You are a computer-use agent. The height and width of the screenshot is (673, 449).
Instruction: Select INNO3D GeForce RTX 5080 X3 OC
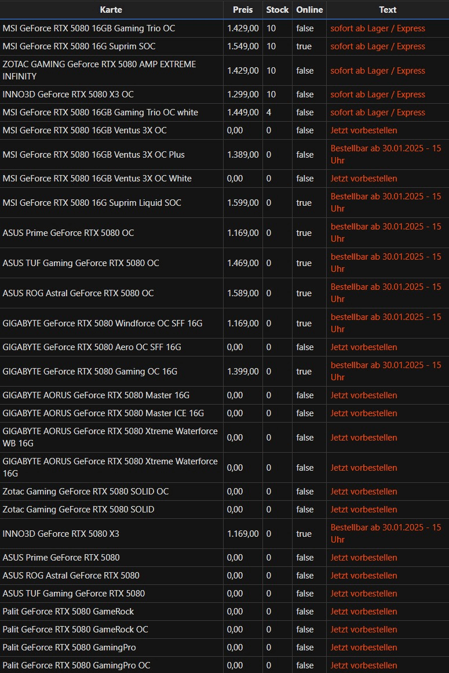click(x=68, y=94)
